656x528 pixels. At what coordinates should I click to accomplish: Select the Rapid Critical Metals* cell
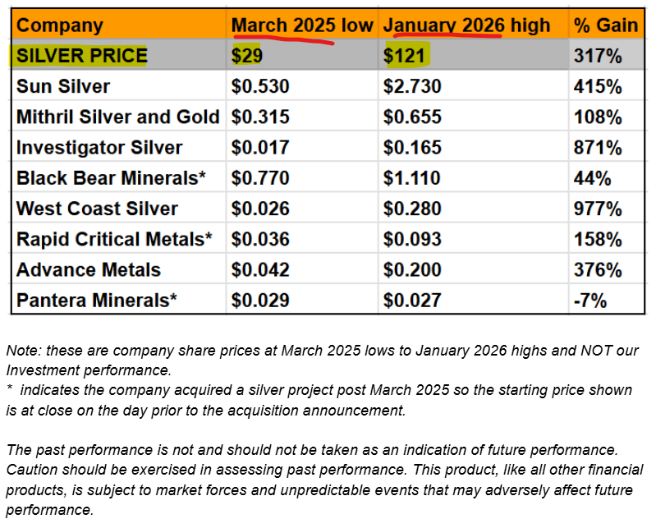click(114, 239)
